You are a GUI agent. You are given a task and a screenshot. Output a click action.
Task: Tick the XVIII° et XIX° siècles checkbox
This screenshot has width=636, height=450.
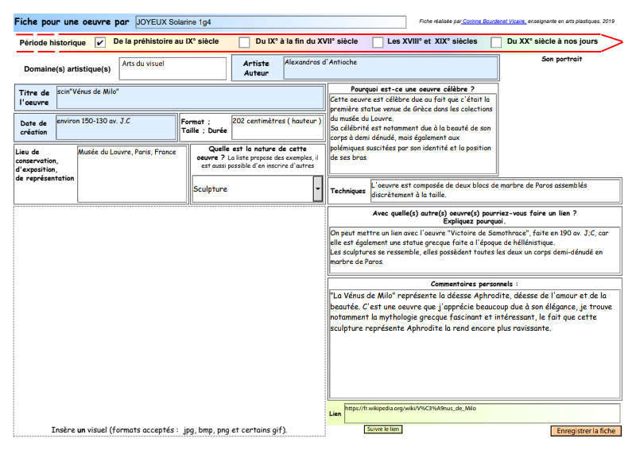coord(377,42)
